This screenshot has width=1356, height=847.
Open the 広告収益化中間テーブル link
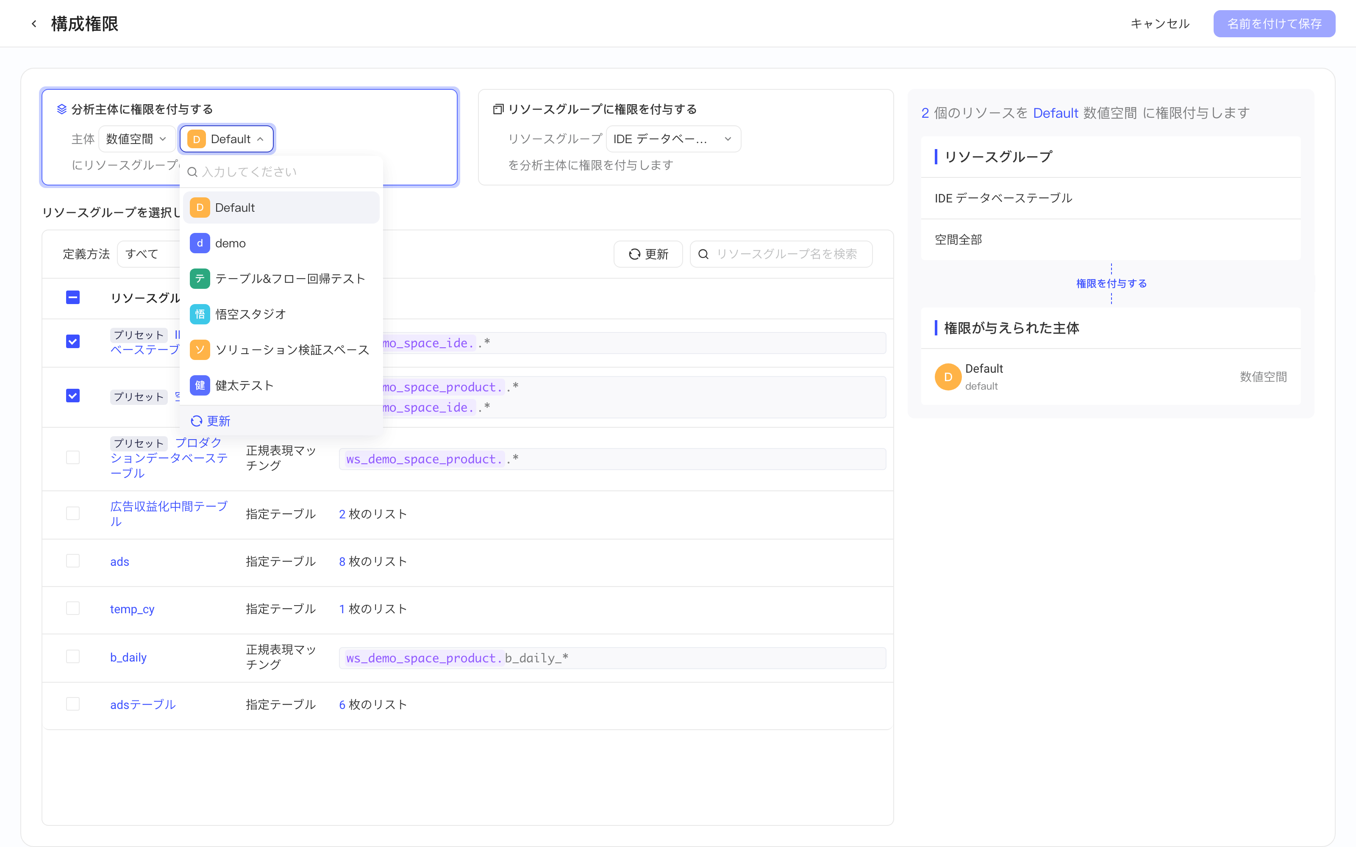(x=169, y=514)
